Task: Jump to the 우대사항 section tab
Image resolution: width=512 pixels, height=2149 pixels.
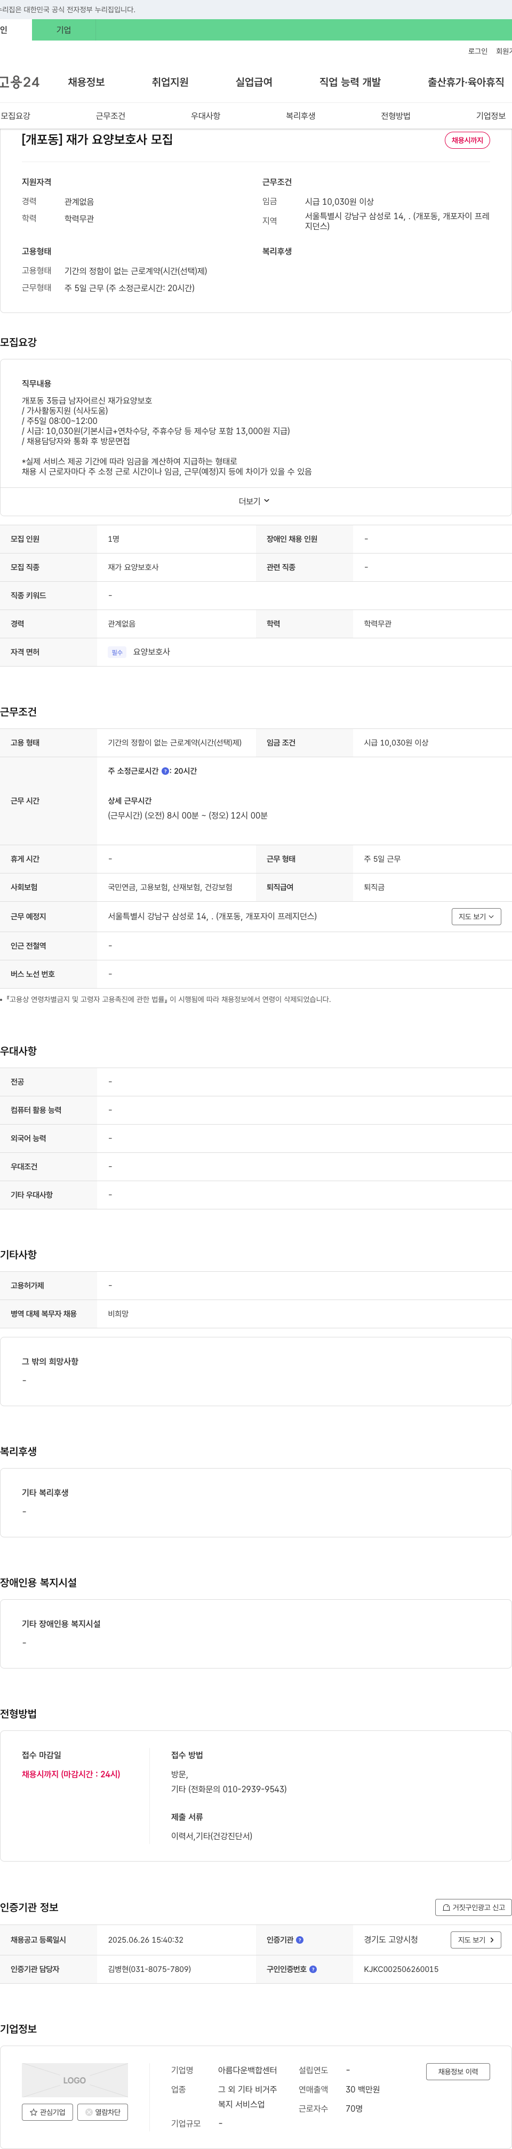Action: (x=205, y=116)
